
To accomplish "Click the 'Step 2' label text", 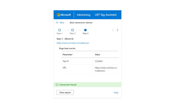I will [73, 33].
